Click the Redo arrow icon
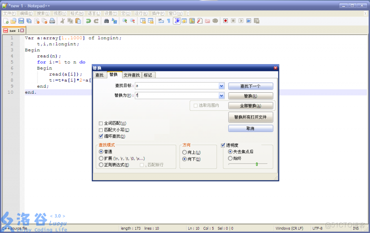The image size is (370, 233). pyautogui.click(x=96, y=21)
